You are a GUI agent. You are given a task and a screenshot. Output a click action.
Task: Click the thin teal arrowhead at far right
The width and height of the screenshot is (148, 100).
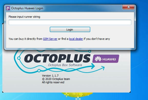tap(103, 68)
